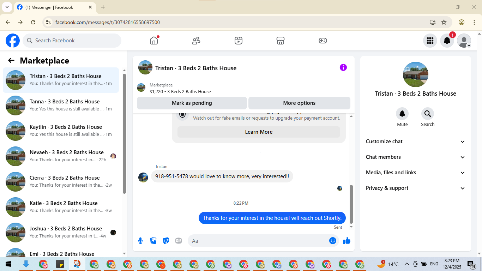This screenshot has width=482, height=271.
Task: Open conversation info purple icon
Action: 343,67
